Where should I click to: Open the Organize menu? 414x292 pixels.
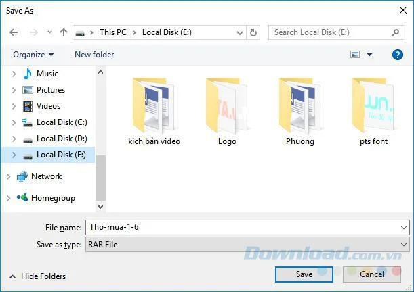coord(33,55)
